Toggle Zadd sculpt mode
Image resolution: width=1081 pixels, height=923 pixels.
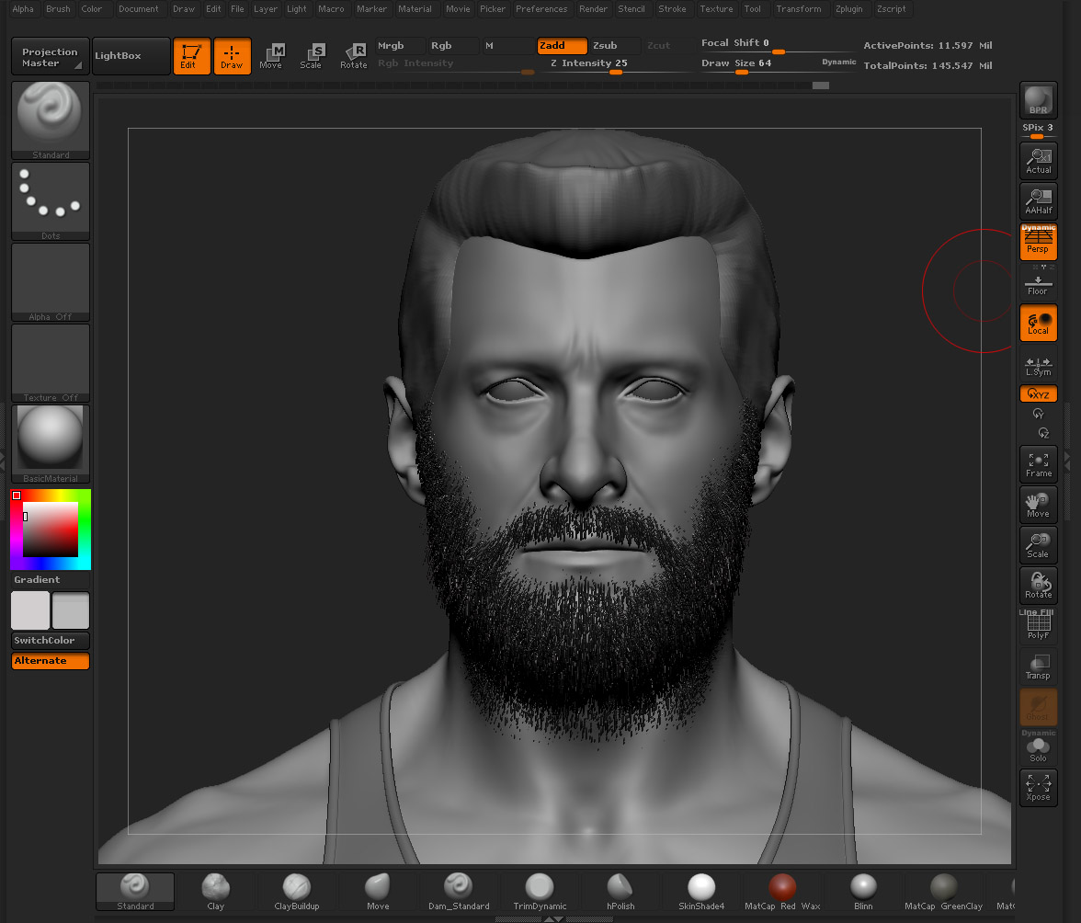(562, 45)
